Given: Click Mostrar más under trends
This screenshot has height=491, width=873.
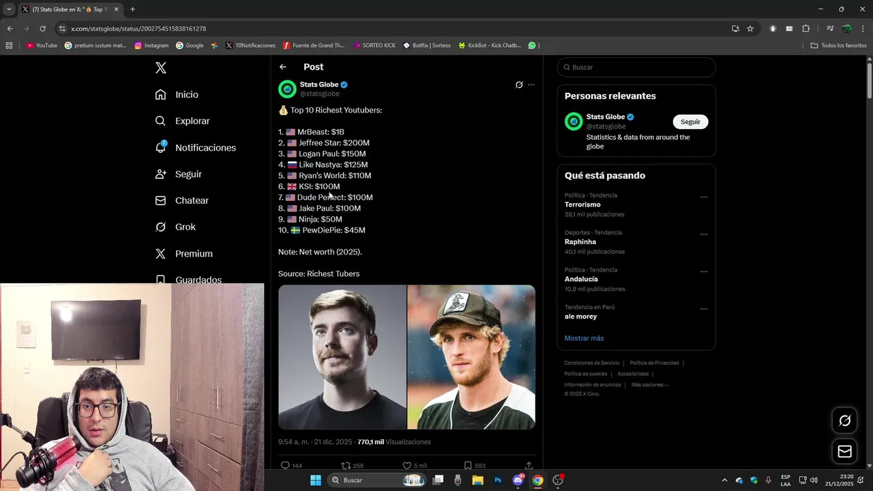Looking at the screenshot, I should pyautogui.click(x=584, y=338).
